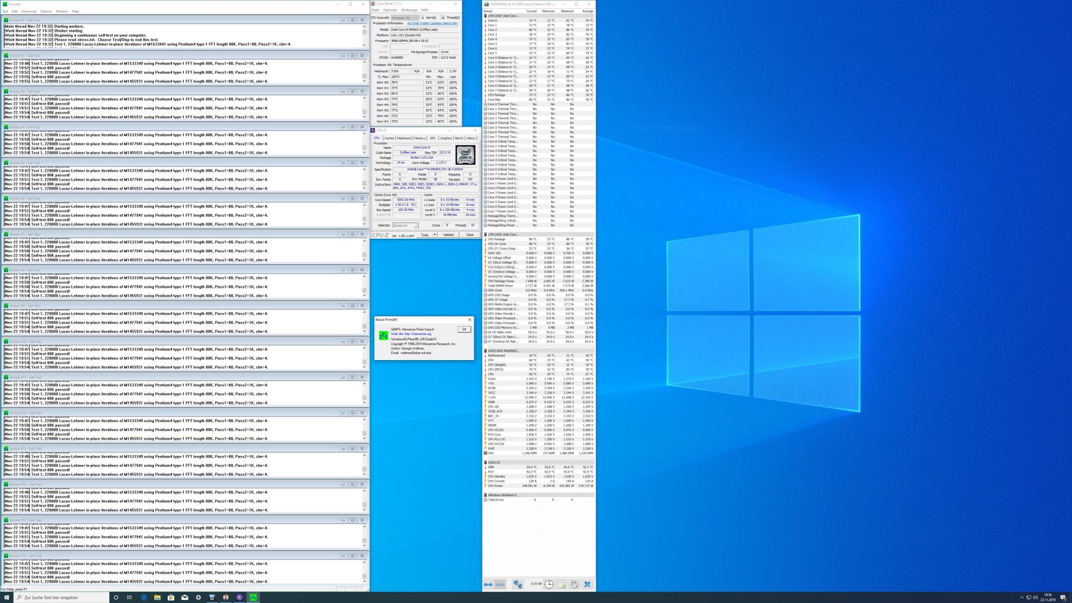Open the CPU-Z Socket #1 selection dropdown
The width and height of the screenshot is (1072, 603).
[406, 225]
